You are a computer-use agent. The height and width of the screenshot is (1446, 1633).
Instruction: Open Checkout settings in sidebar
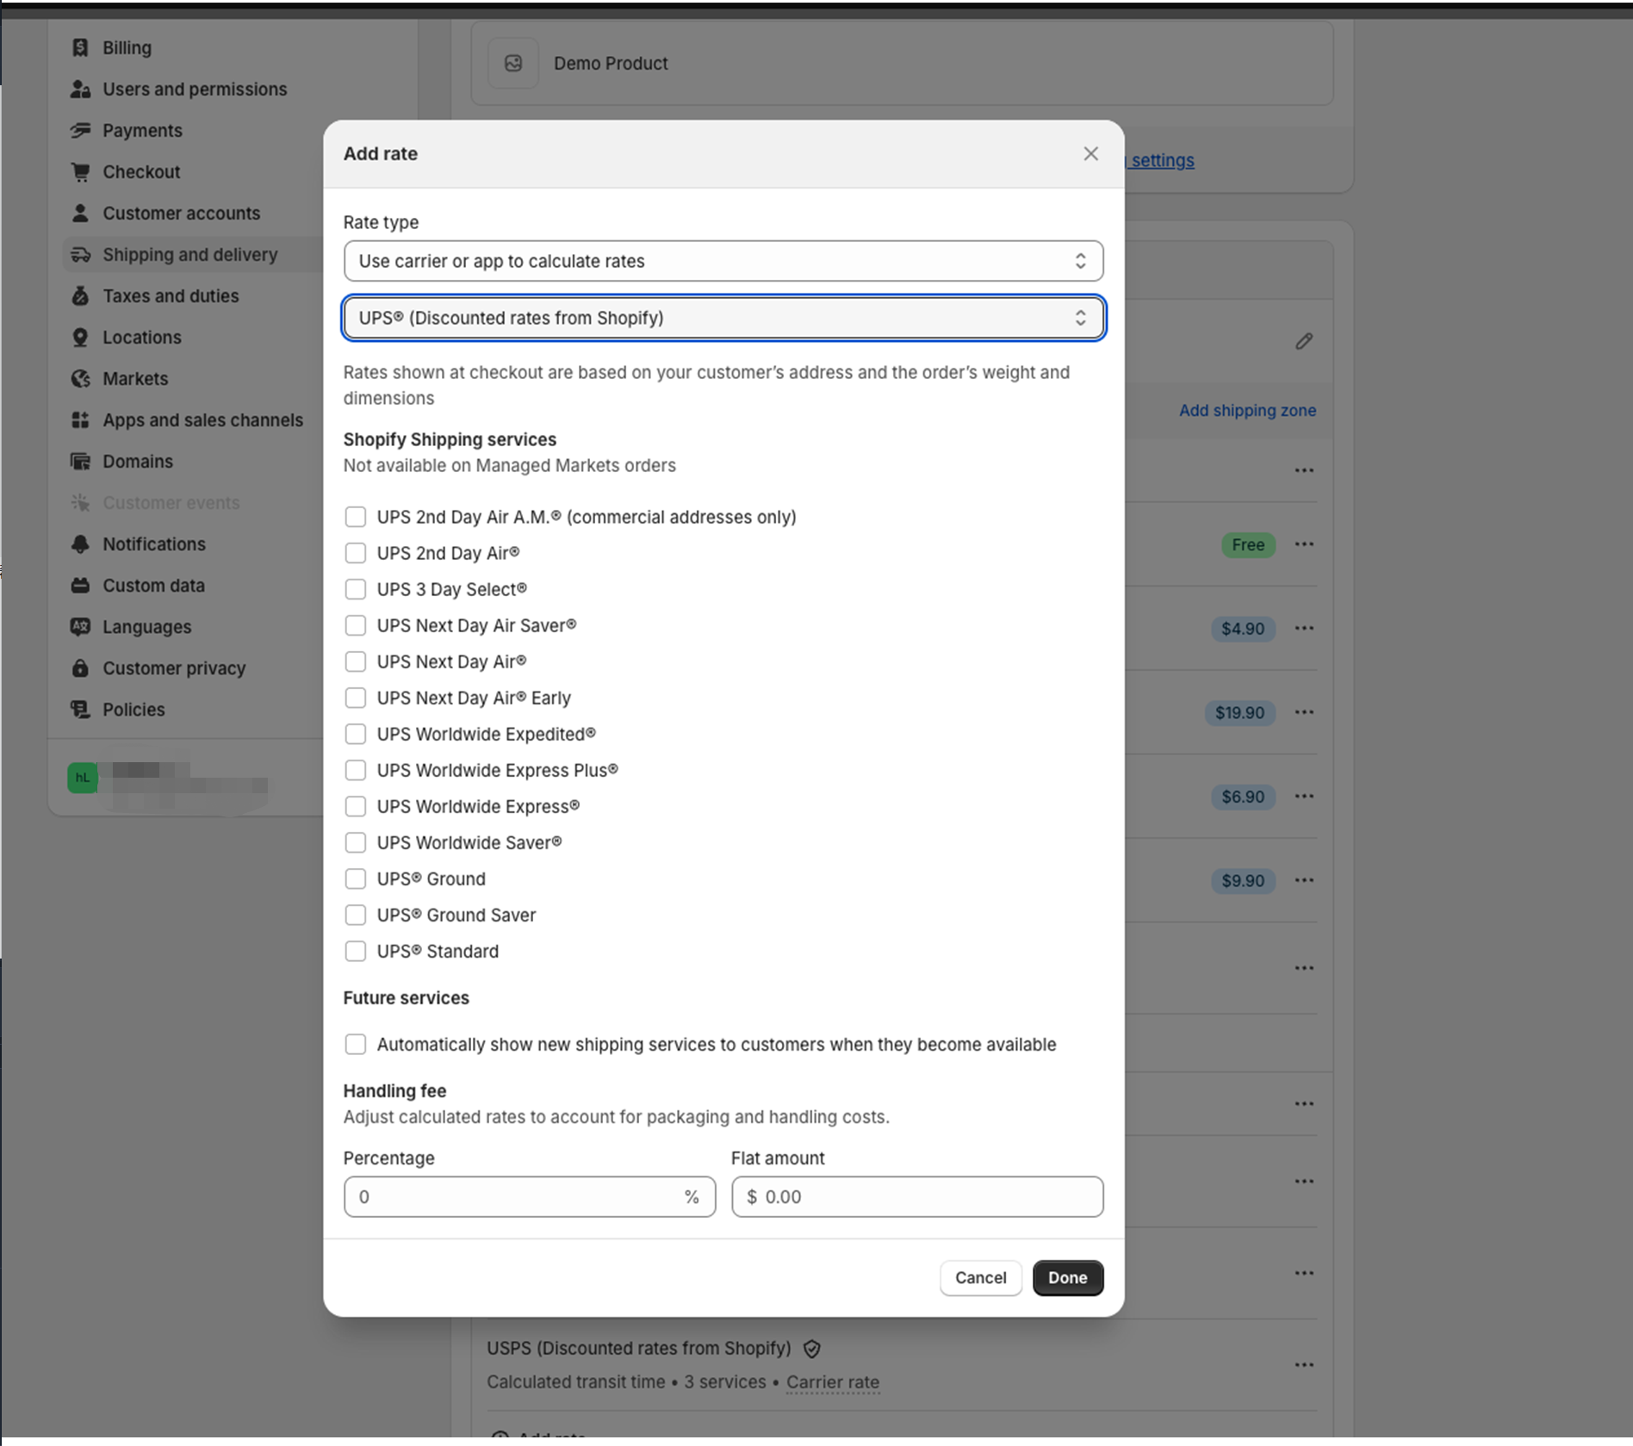pyautogui.click(x=141, y=171)
